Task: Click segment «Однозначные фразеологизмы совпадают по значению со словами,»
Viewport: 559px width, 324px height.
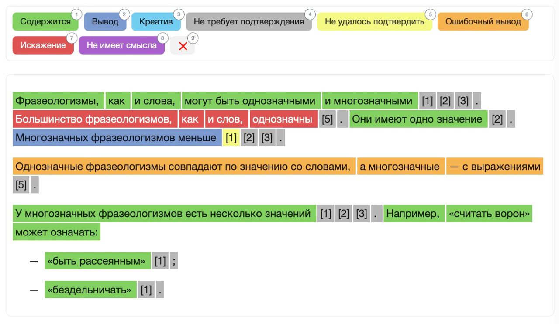Action: tap(184, 166)
